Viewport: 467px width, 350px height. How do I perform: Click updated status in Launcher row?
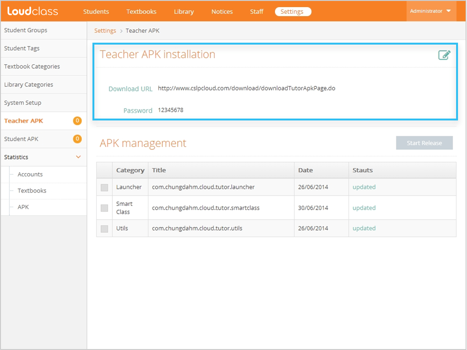pyautogui.click(x=364, y=187)
